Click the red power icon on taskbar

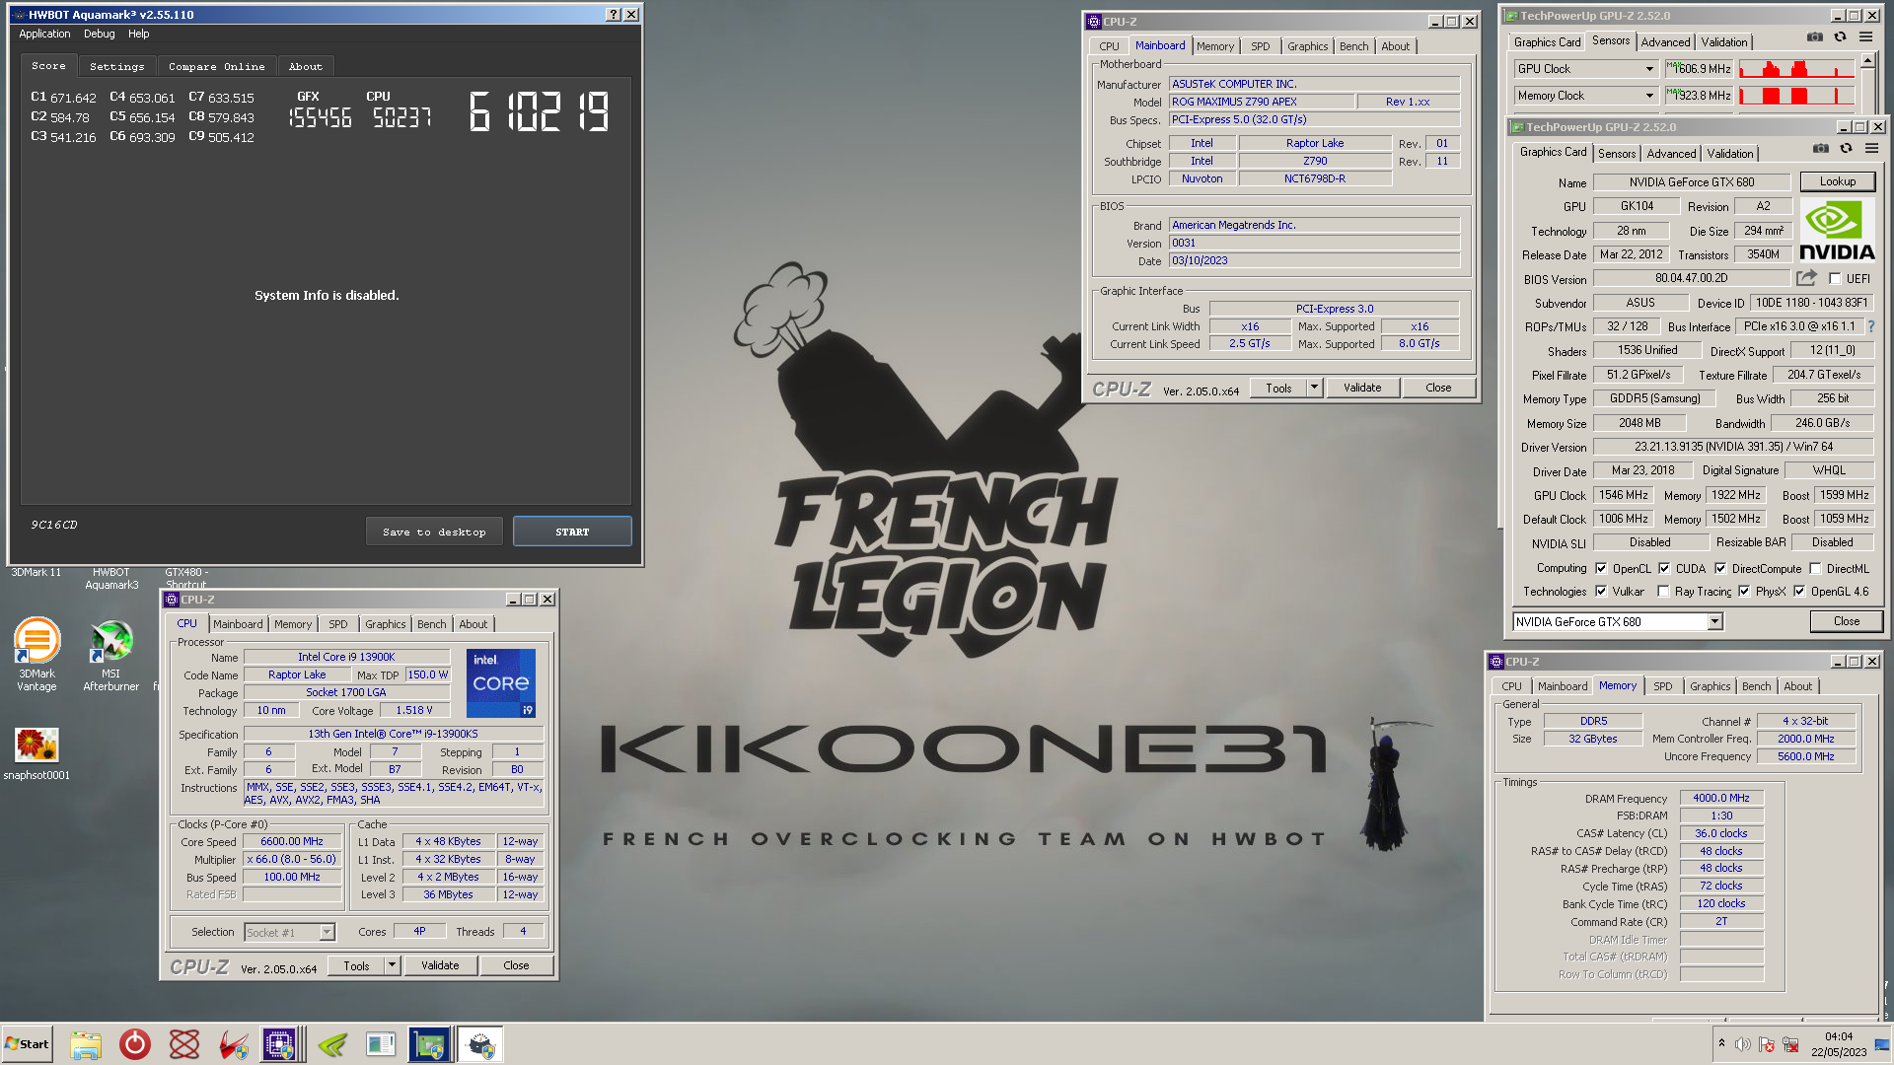point(135,1044)
